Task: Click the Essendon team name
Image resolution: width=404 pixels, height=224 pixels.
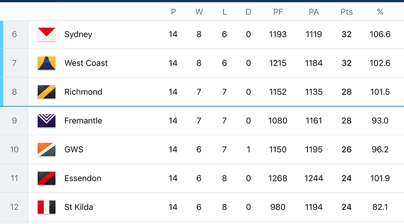Action: (x=83, y=178)
